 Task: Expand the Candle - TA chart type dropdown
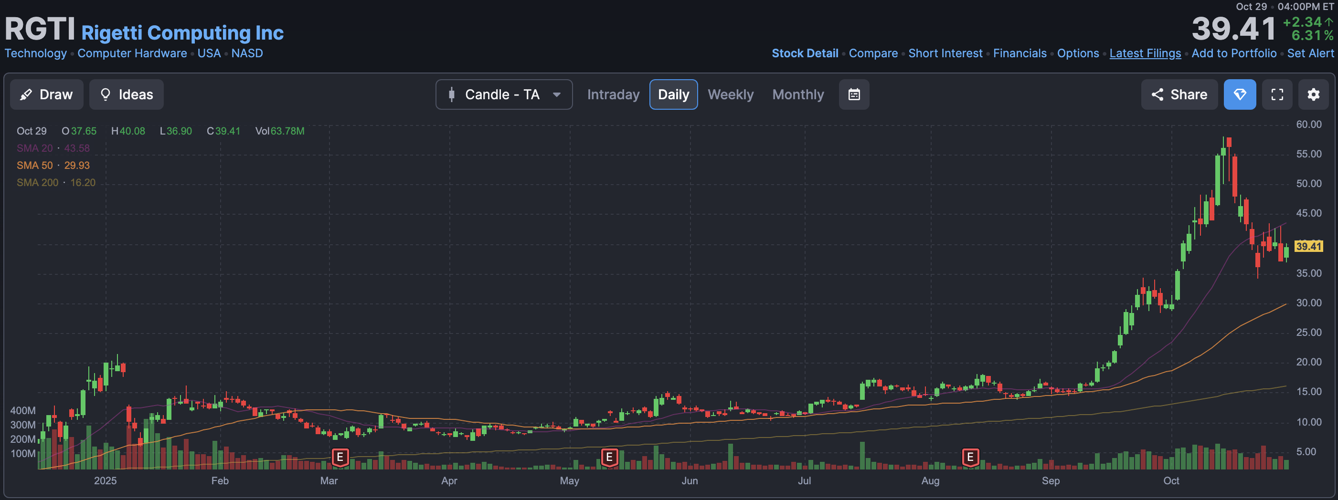coord(504,94)
